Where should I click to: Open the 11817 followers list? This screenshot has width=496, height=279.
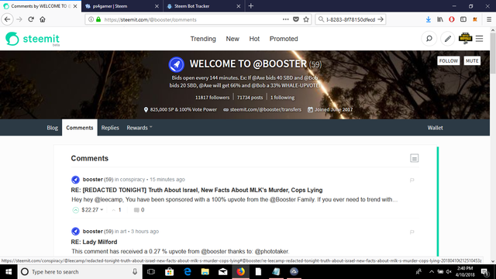pos(212,98)
